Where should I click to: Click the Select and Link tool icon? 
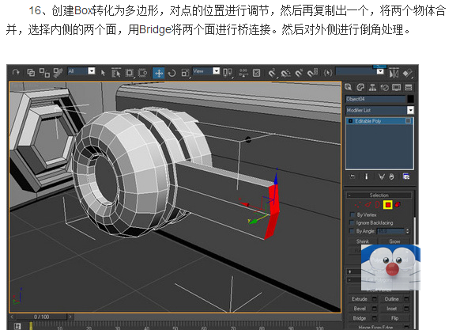pos(31,72)
